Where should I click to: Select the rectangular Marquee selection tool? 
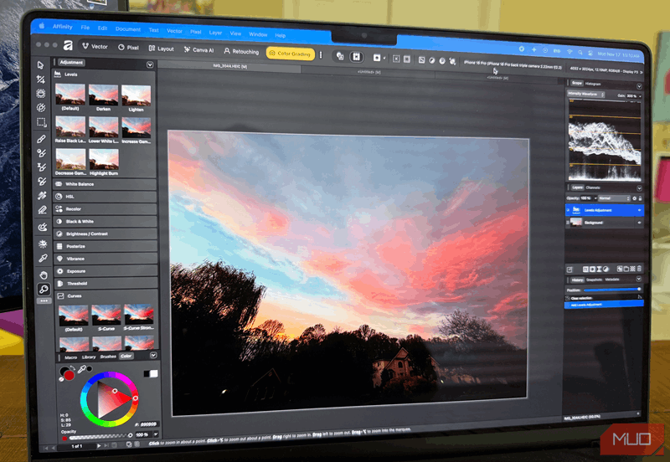40,122
